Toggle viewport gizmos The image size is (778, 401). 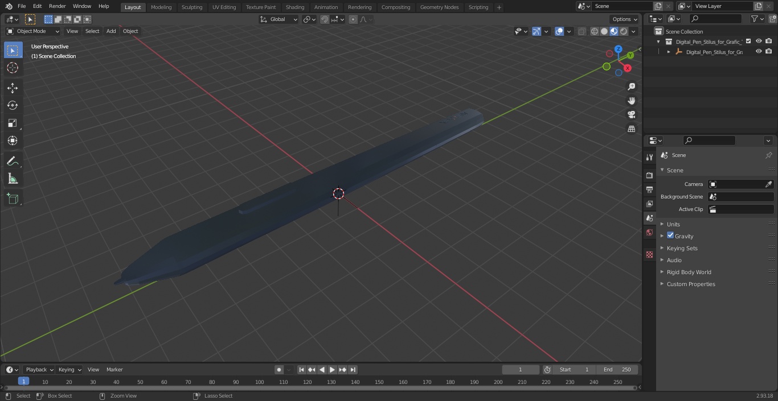pyautogui.click(x=537, y=31)
